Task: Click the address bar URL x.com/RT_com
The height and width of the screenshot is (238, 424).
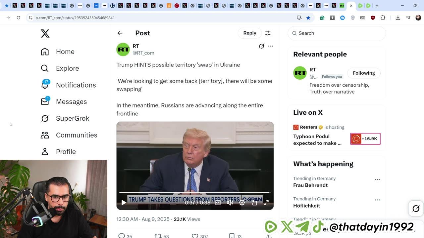Action: [75, 18]
